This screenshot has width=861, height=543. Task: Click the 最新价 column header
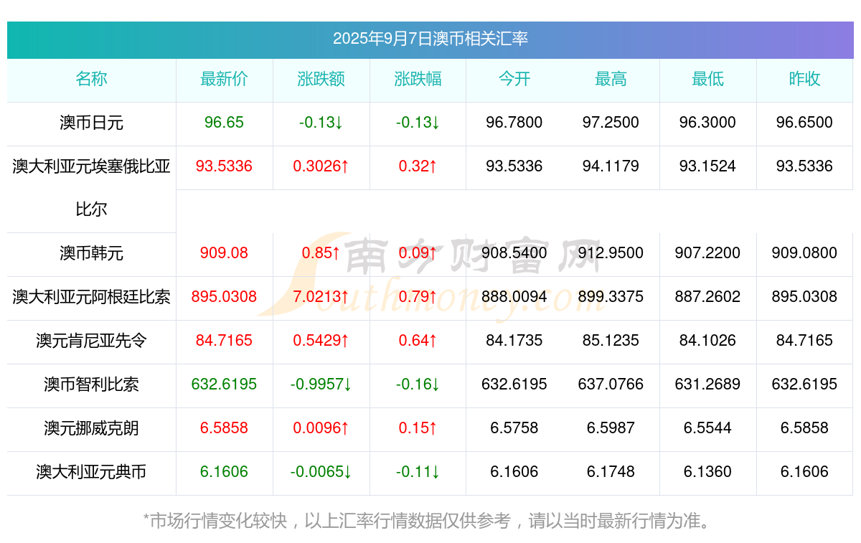click(x=224, y=79)
